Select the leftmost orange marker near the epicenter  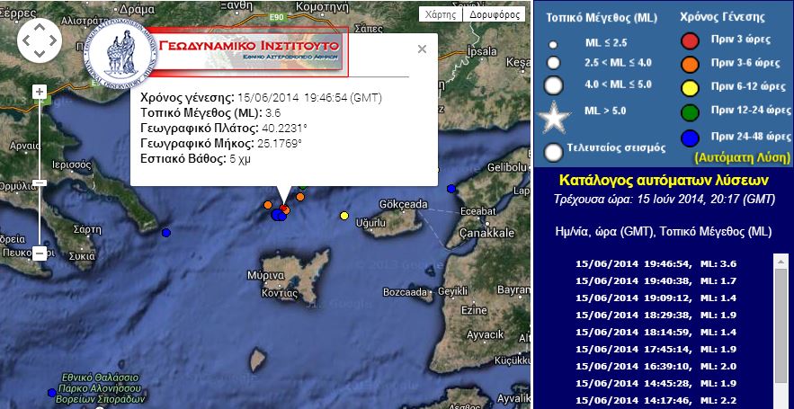268,205
